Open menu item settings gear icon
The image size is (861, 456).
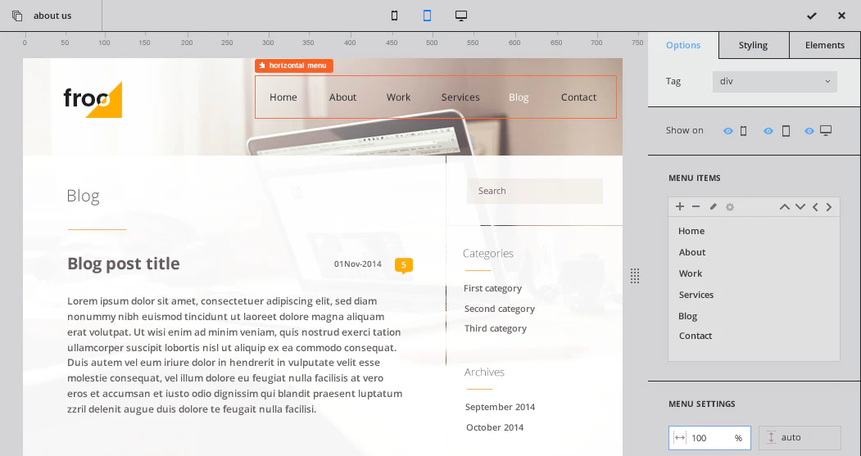730,207
